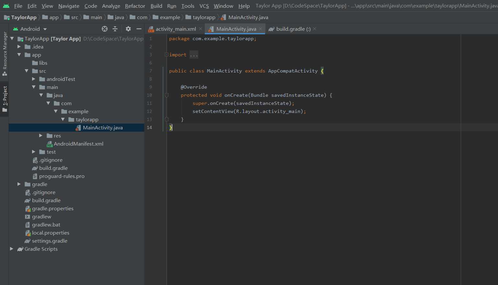Image resolution: width=498 pixels, height=285 pixels.
Task: Collapse the TaylorApp root tree node
Action: click(12, 38)
